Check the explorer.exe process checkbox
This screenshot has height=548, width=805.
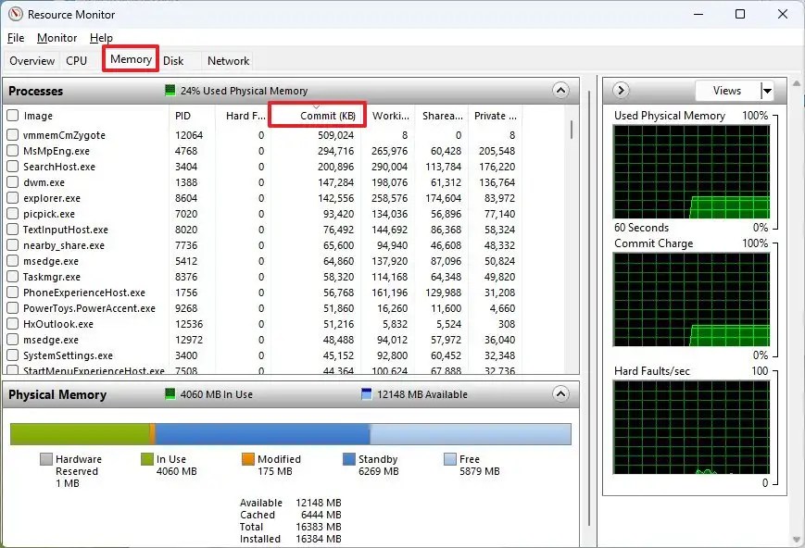(x=12, y=198)
